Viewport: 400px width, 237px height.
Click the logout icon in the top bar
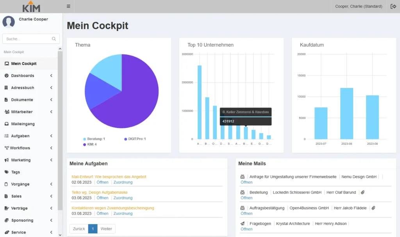(x=394, y=6)
